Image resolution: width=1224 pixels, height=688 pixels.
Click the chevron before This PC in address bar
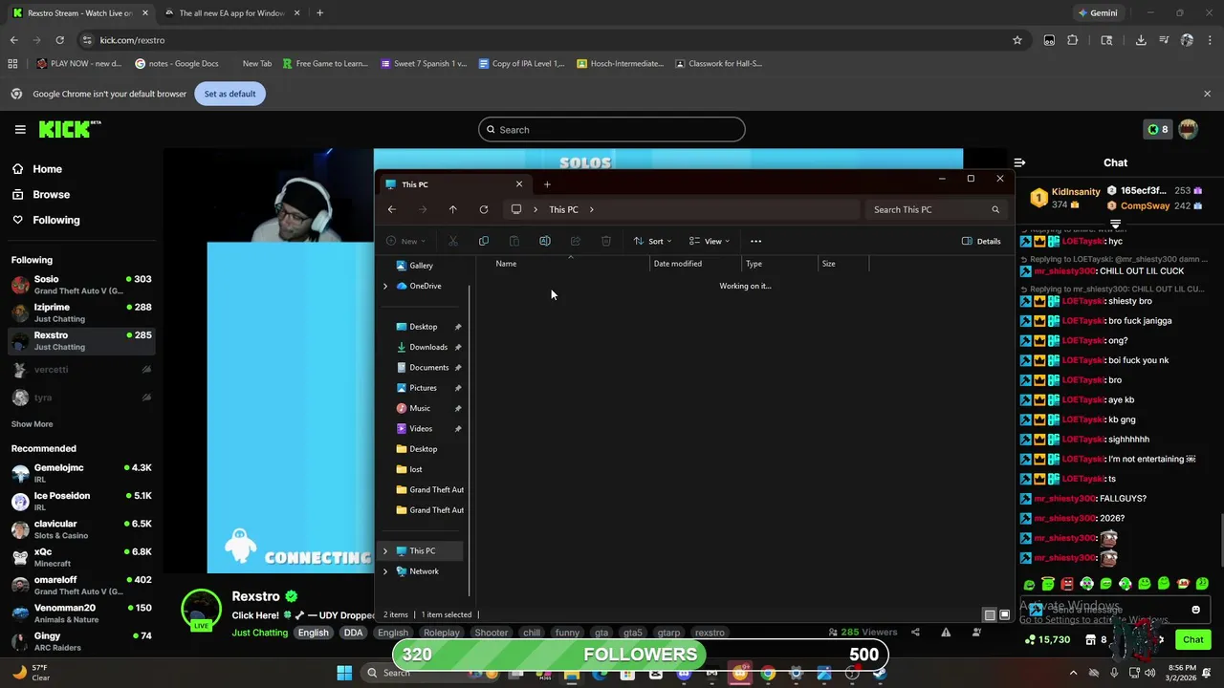coord(535,209)
